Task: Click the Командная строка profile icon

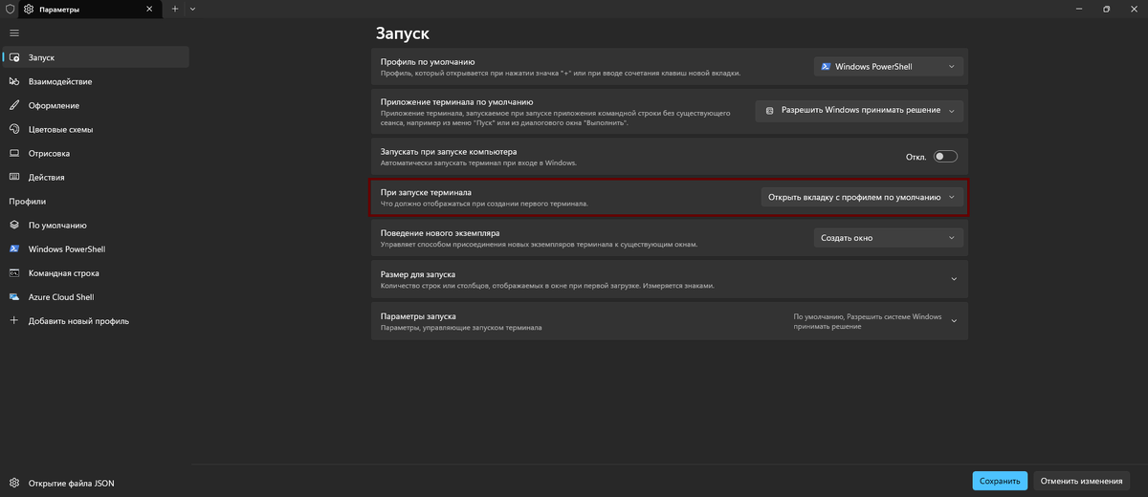Action: tap(14, 273)
